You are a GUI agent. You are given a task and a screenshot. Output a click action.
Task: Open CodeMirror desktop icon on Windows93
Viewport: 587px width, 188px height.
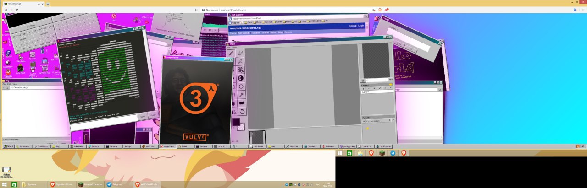(x=8, y=64)
